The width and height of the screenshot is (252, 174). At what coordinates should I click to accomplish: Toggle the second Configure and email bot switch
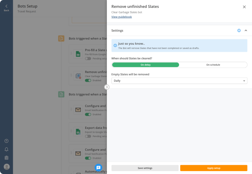coord(88,158)
